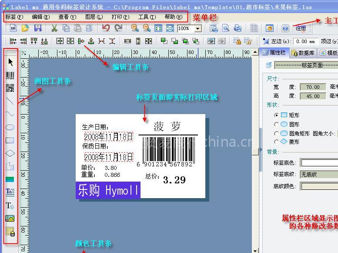The image size is (338, 253).
Task: Open file using the folder icon
Action: (x=25, y=28)
